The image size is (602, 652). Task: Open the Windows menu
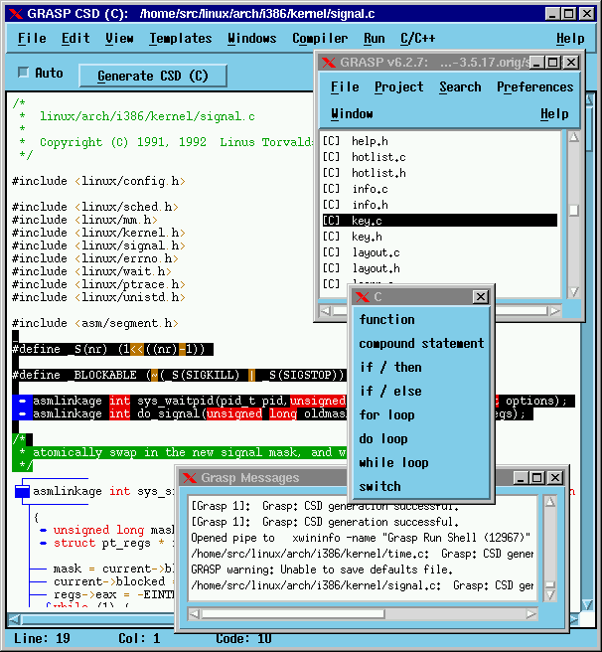[251, 38]
